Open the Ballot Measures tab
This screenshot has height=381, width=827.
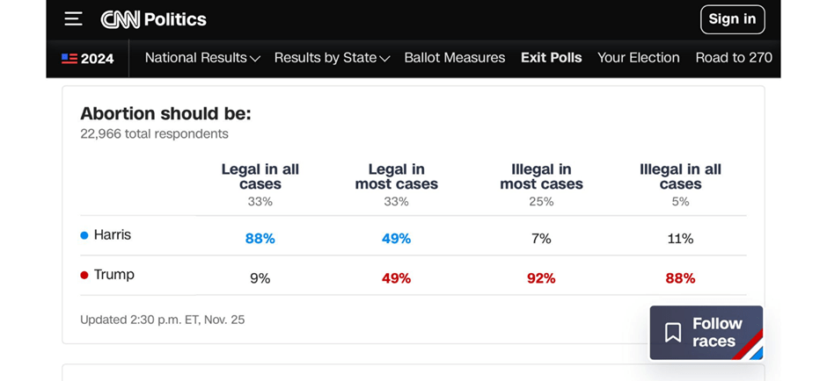(454, 58)
